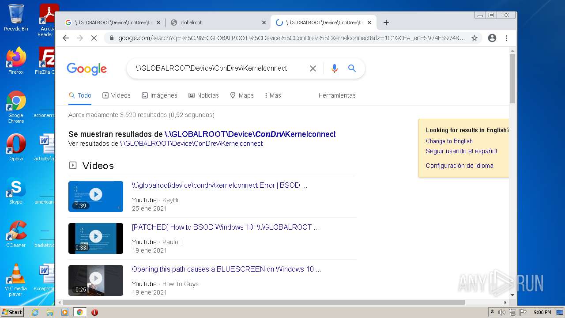
Task: Clear the search box with the X icon
Action: (x=313, y=68)
